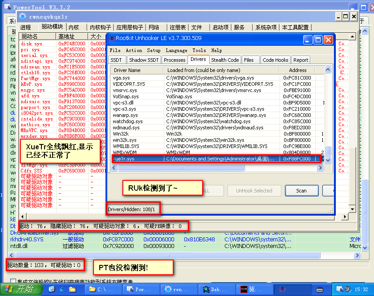Click the keyboard icon in the taskbar
Viewport: 374px width, 296px height.
coord(319,290)
